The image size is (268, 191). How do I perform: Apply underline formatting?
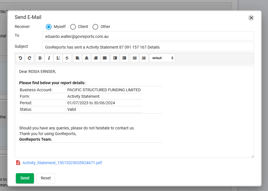58,58
